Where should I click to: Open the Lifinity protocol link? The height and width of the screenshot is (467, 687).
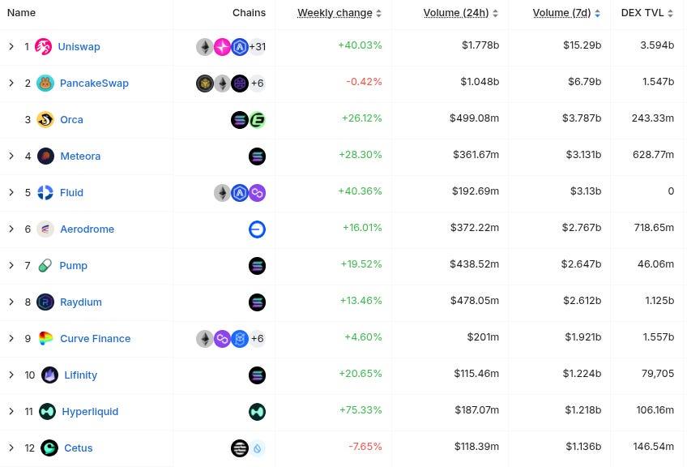click(80, 375)
